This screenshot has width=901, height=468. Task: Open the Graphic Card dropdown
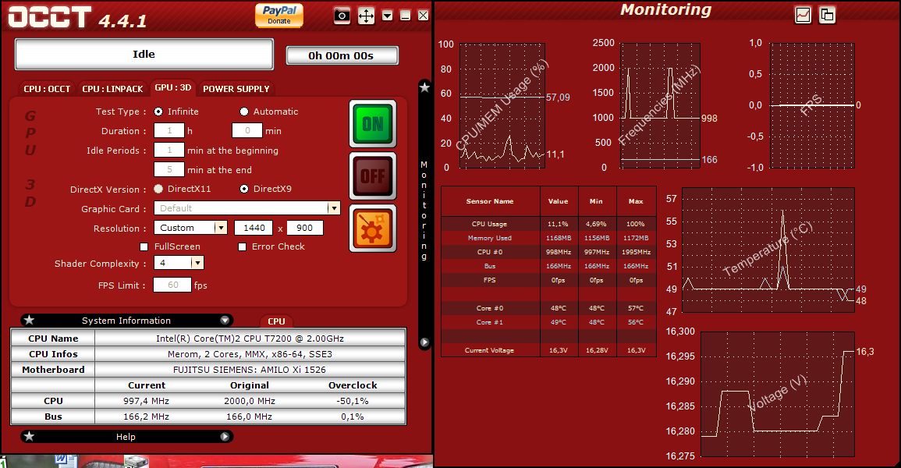333,208
